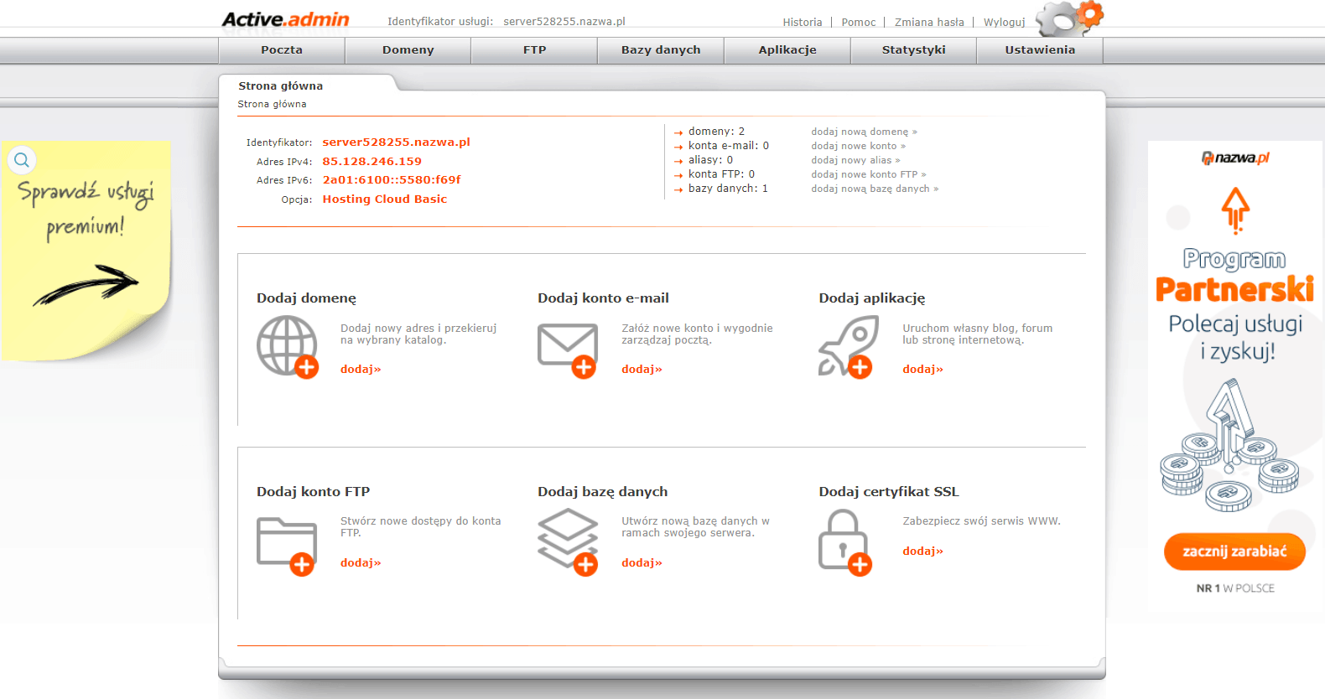Click 'dodaj nową domenę' link
This screenshot has width=1325, height=699.
(x=864, y=132)
